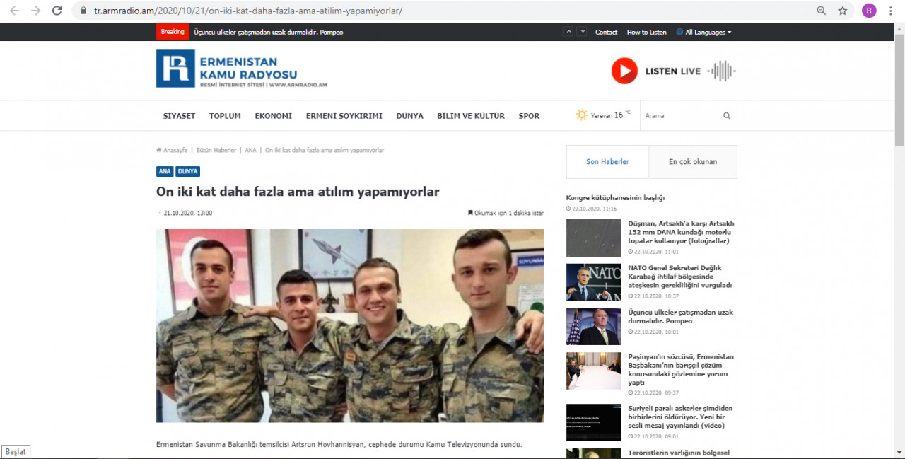Click the purple profile avatar icon

(869, 11)
